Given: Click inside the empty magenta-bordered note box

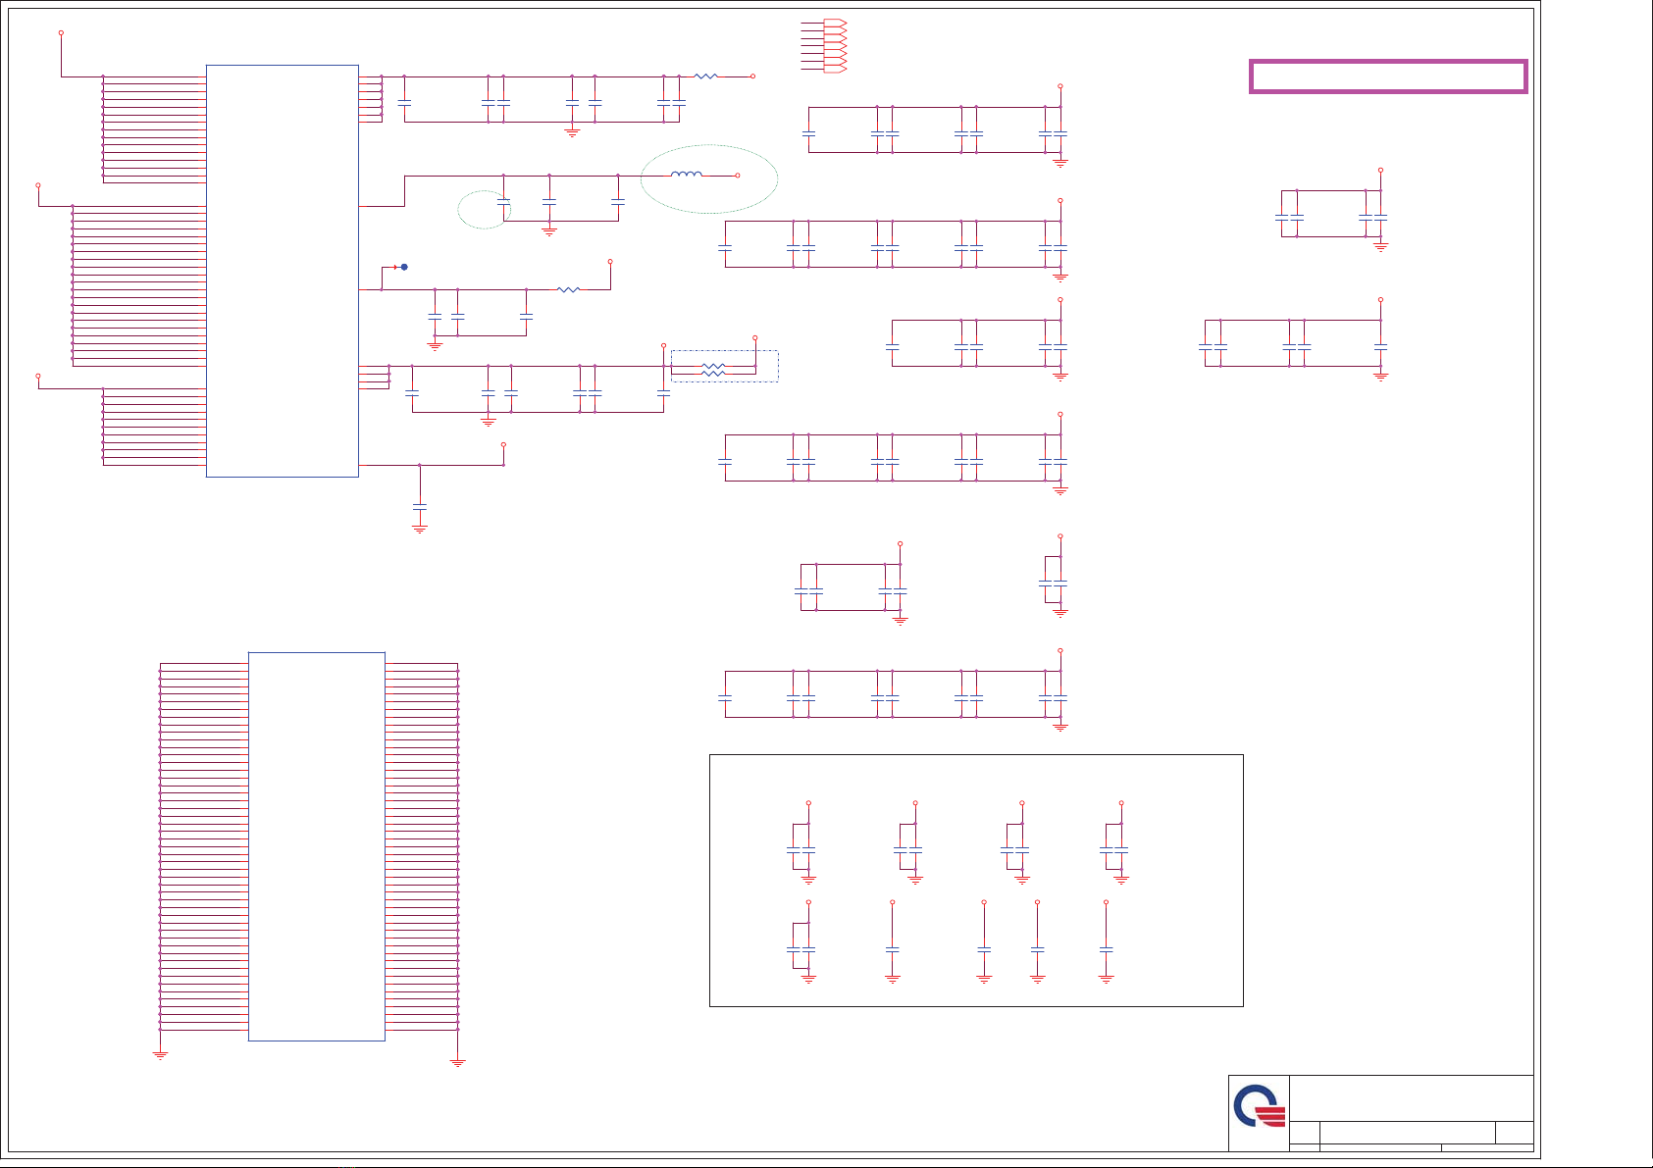Looking at the screenshot, I should (x=1388, y=76).
